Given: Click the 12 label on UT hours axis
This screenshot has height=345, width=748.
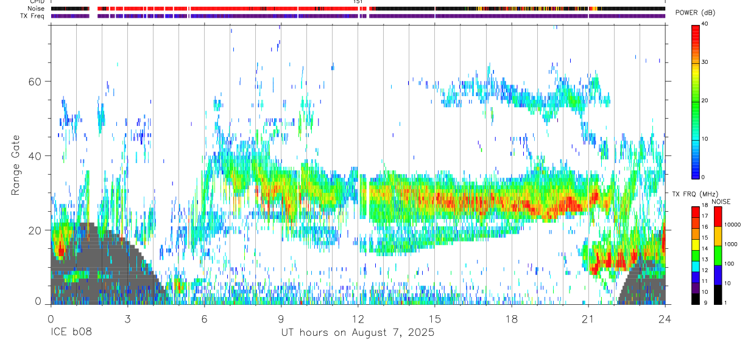Looking at the screenshot, I should pos(358,318).
